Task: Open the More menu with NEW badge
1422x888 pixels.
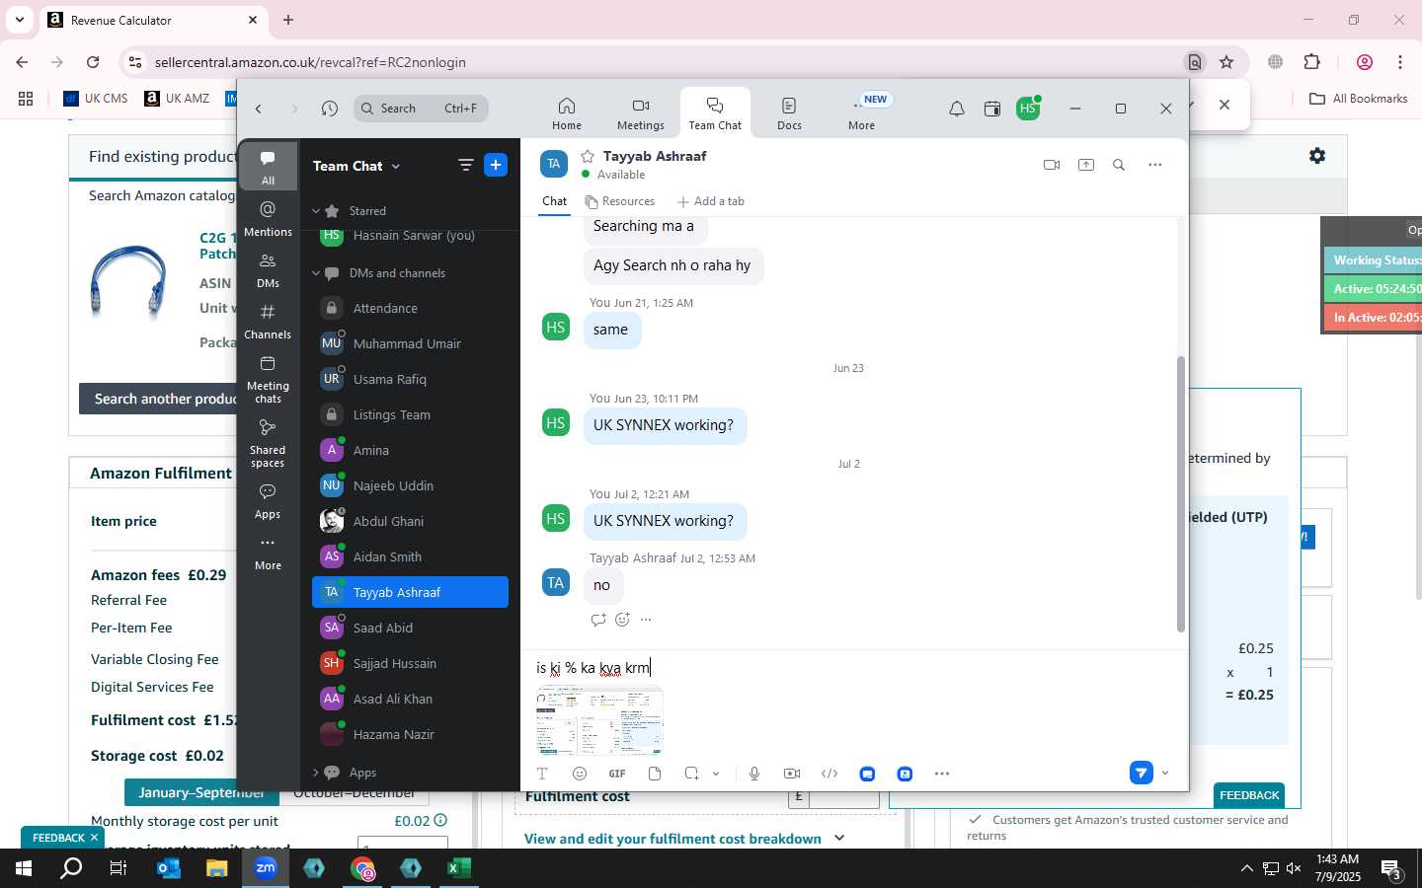Action: [x=862, y=113]
